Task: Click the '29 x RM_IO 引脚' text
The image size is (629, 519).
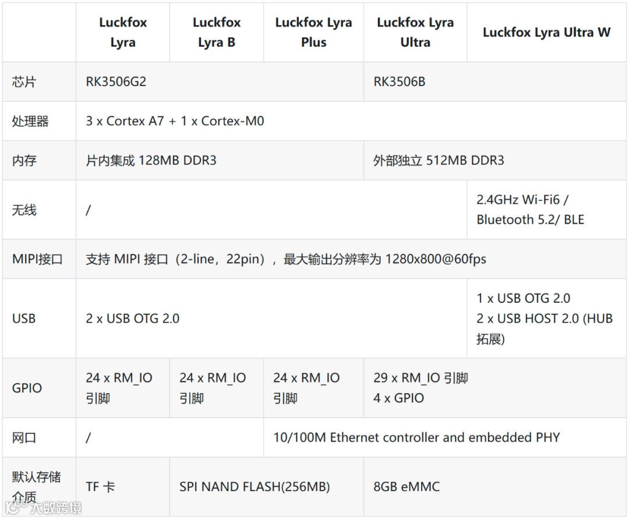Action: 420,378
